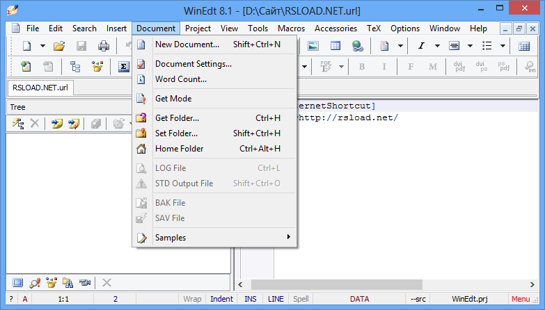Select Word Count... menu entry
The width and height of the screenshot is (545, 310).
click(215, 79)
